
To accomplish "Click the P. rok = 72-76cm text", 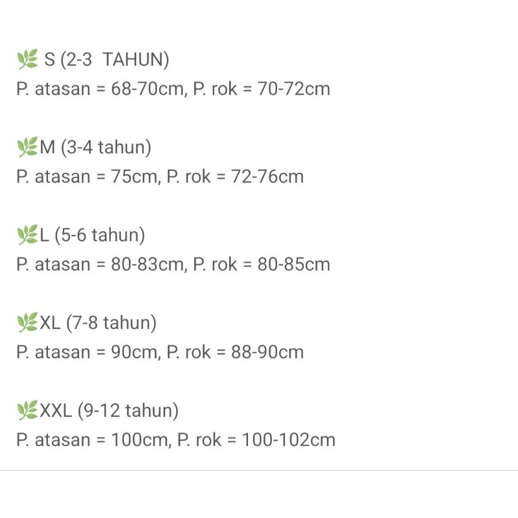I will (x=235, y=177).
